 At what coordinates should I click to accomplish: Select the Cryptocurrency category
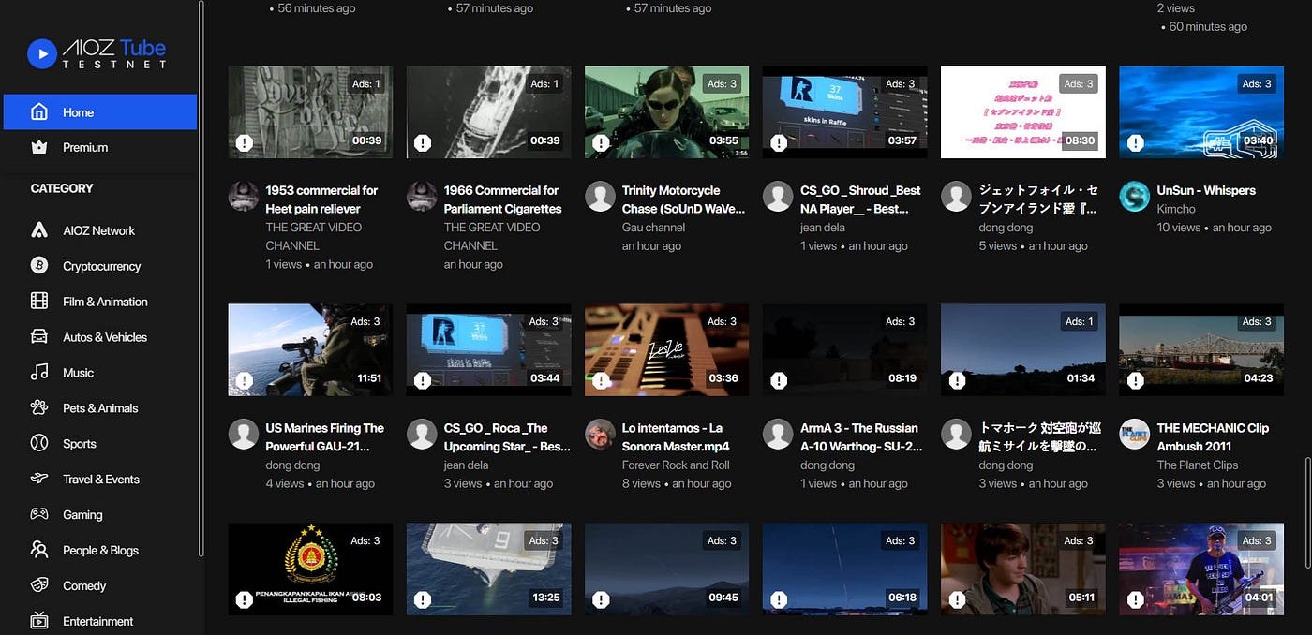tap(101, 266)
